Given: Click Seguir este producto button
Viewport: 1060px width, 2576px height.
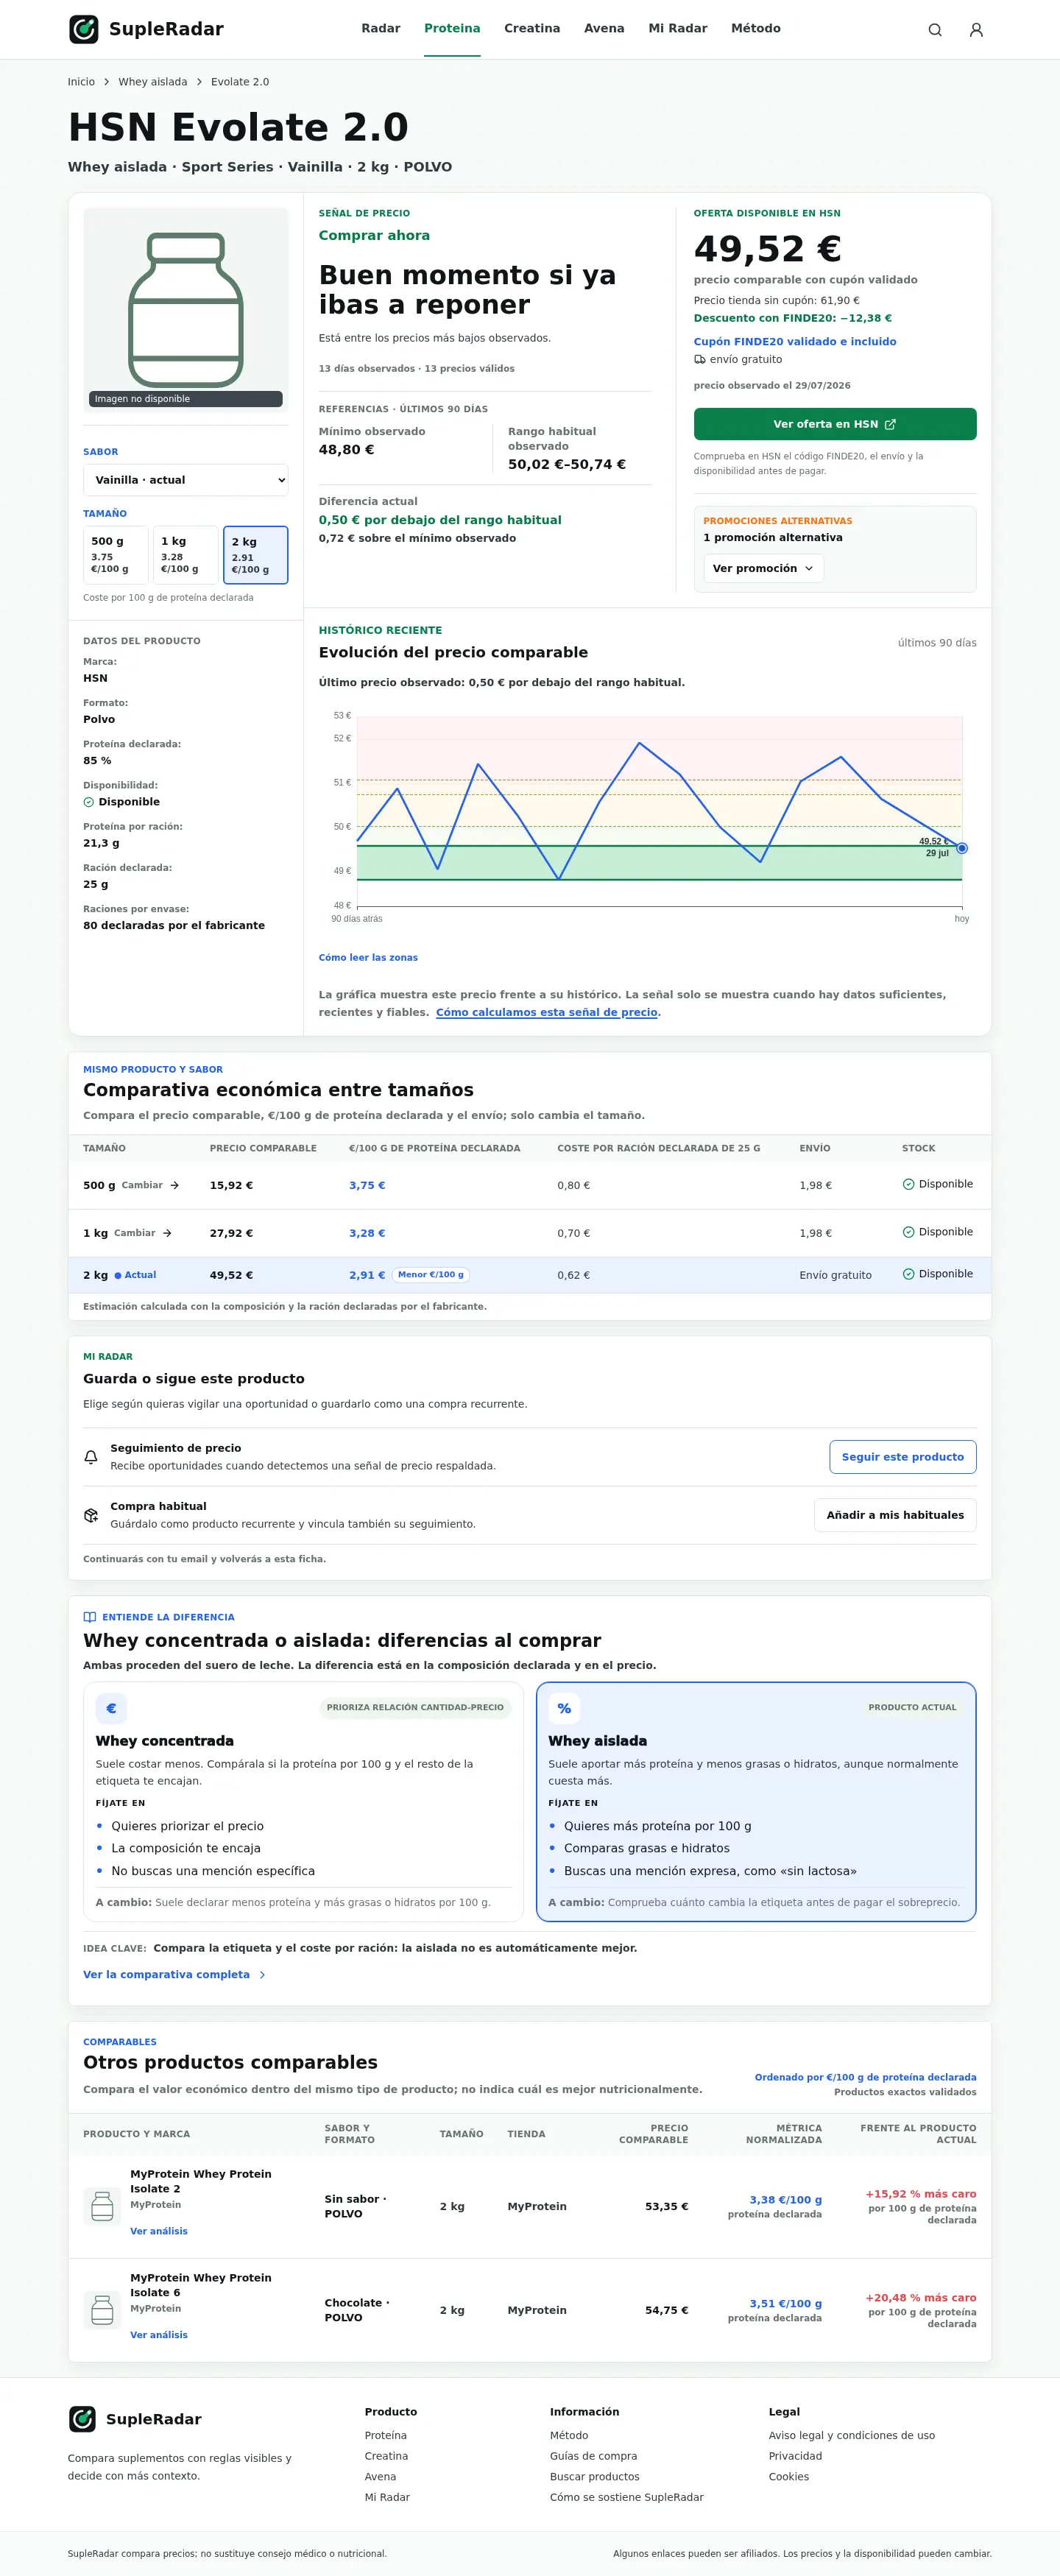Looking at the screenshot, I should (x=903, y=1457).
